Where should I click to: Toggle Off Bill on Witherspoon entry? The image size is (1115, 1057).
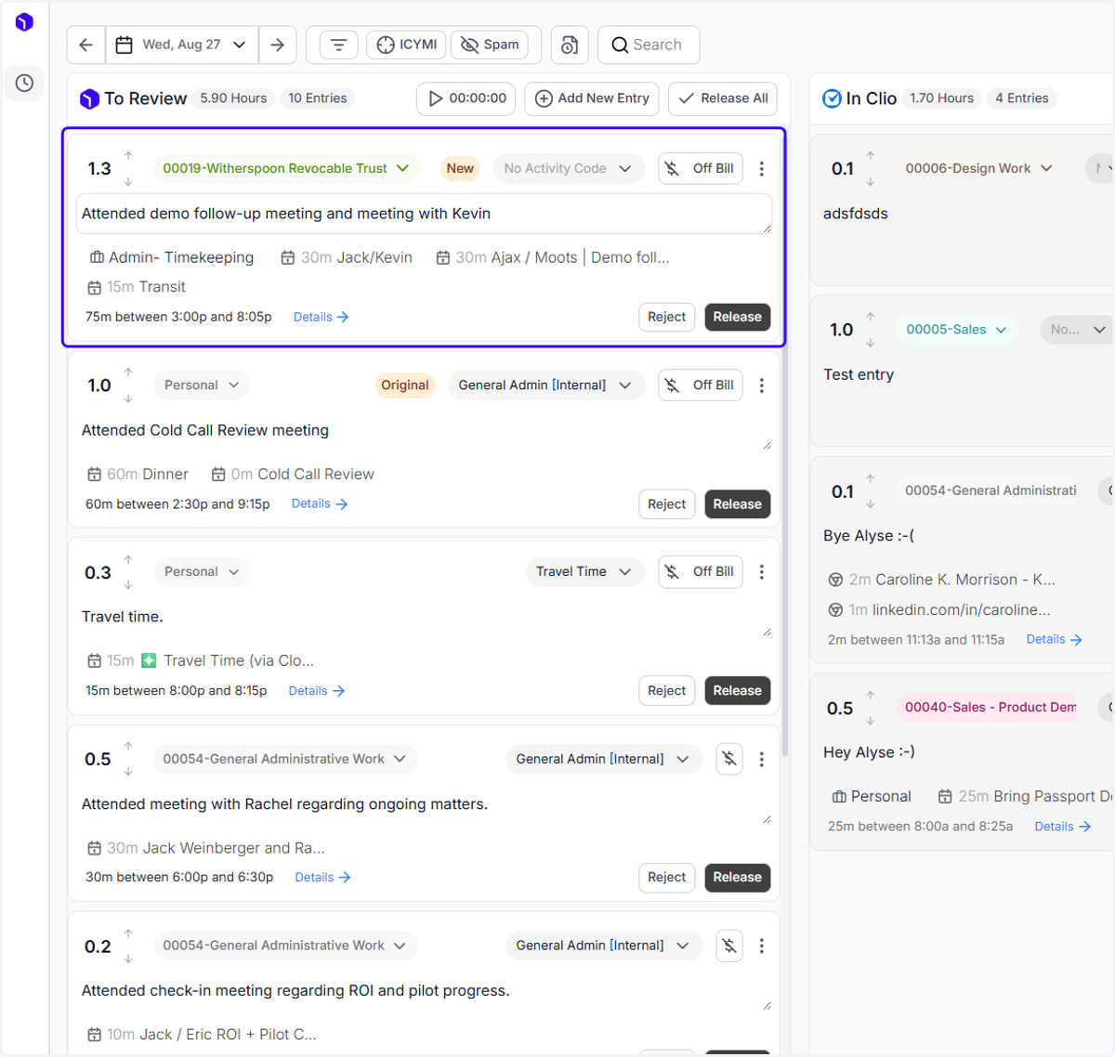coord(701,169)
